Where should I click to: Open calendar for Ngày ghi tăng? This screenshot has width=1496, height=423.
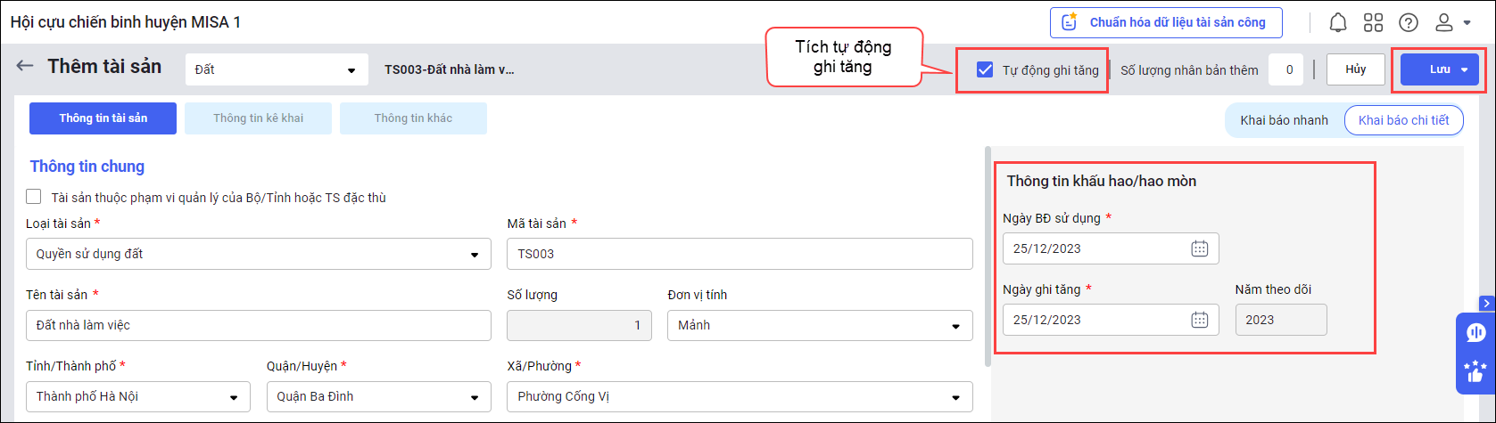(x=1200, y=320)
